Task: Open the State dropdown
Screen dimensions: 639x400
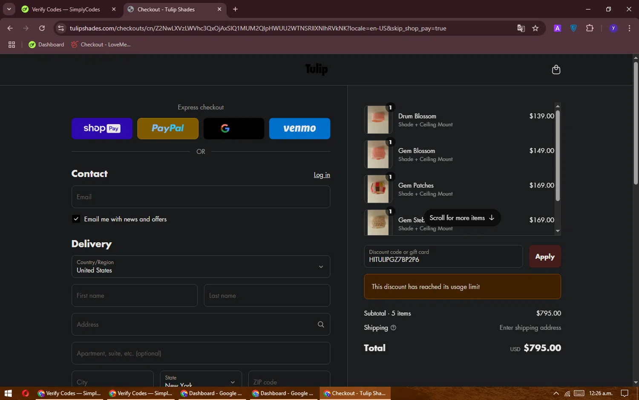Action: pos(201,379)
